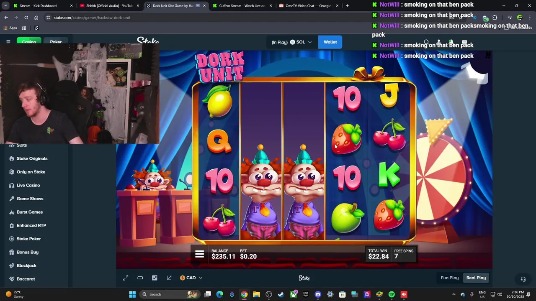Open the live stats chart
The width and height of the screenshot is (536, 301).
(155, 278)
